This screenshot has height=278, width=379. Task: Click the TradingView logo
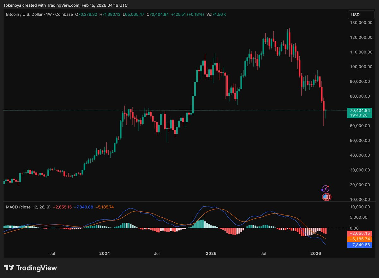tap(30, 268)
